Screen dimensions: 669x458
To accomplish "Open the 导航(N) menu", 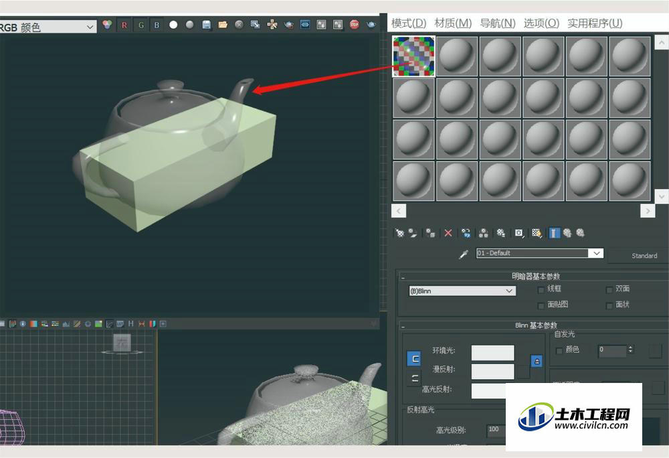I will pyautogui.click(x=498, y=23).
